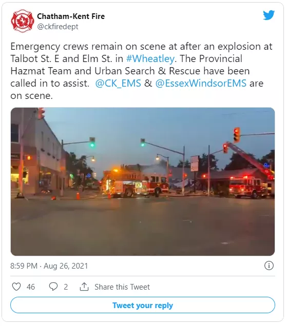
Task: Open the @ckfiredept handle
Action: coord(58,27)
